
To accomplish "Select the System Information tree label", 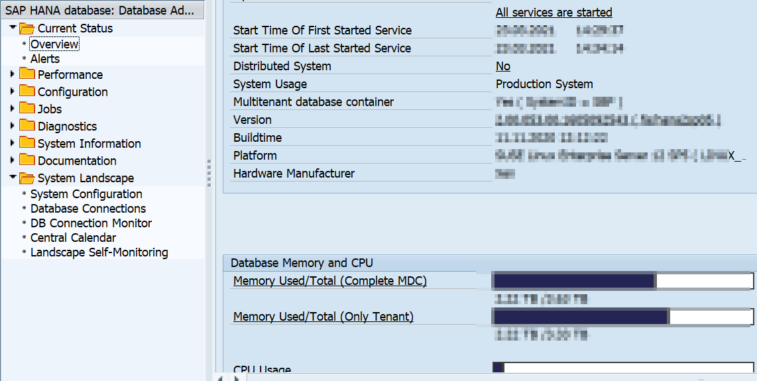I will tap(89, 144).
